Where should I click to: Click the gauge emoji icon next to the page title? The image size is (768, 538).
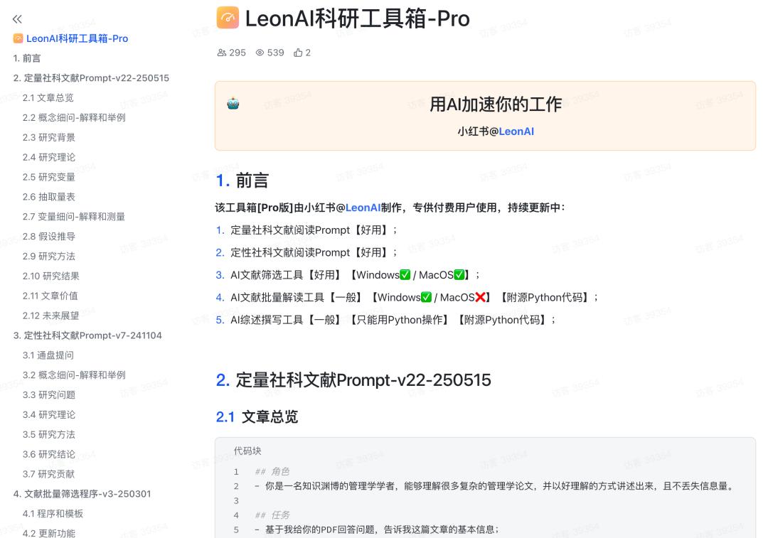[226, 18]
